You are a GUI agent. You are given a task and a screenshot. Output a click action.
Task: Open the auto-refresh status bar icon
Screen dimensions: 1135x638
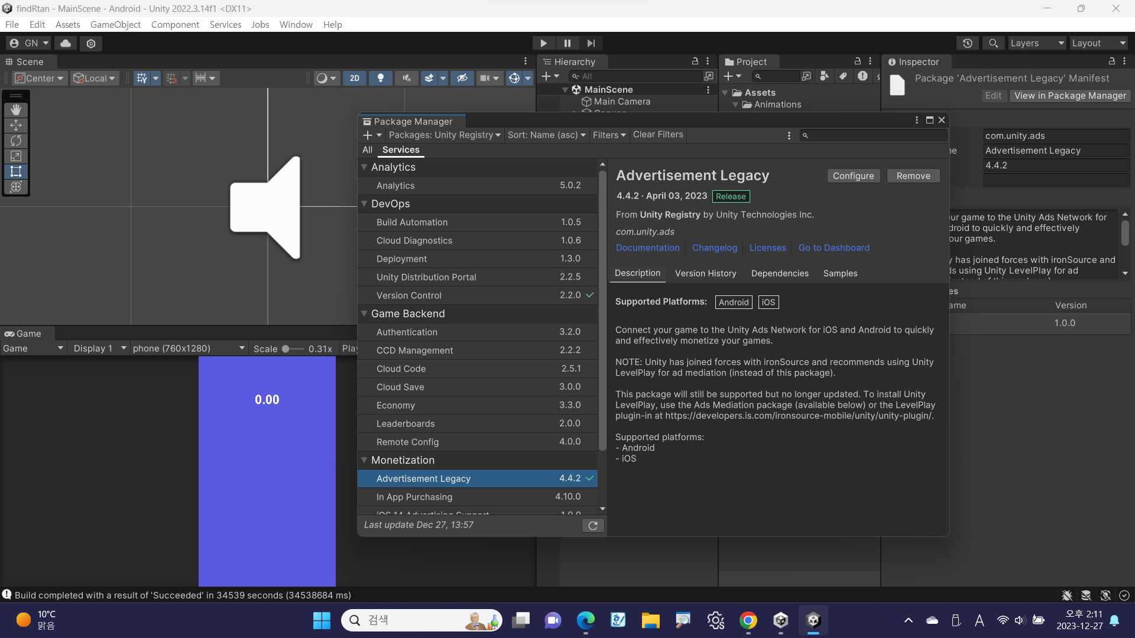pyautogui.click(x=1105, y=595)
